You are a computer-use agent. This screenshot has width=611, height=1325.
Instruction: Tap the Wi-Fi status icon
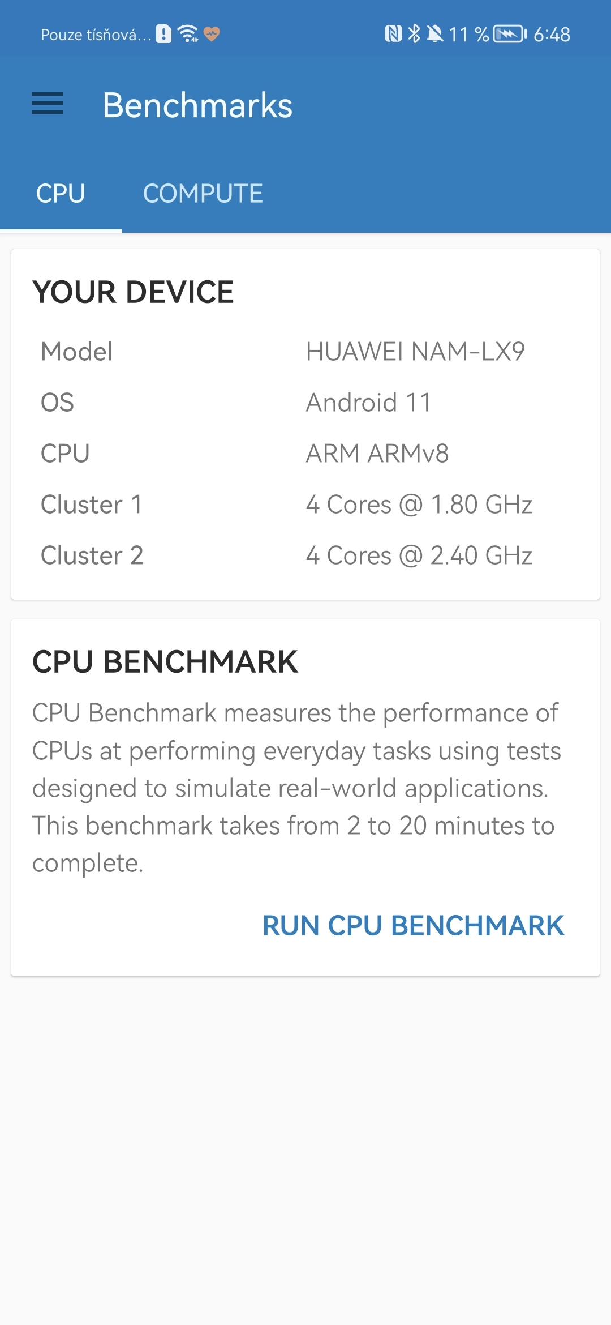pyautogui.click(x=188, y=34)
